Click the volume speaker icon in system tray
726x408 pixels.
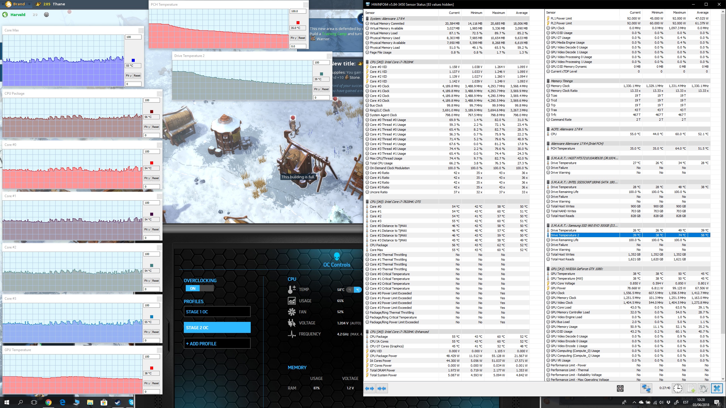(x=661, y=402)
